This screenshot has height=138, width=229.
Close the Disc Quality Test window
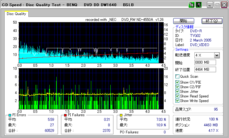click(223, 5)
